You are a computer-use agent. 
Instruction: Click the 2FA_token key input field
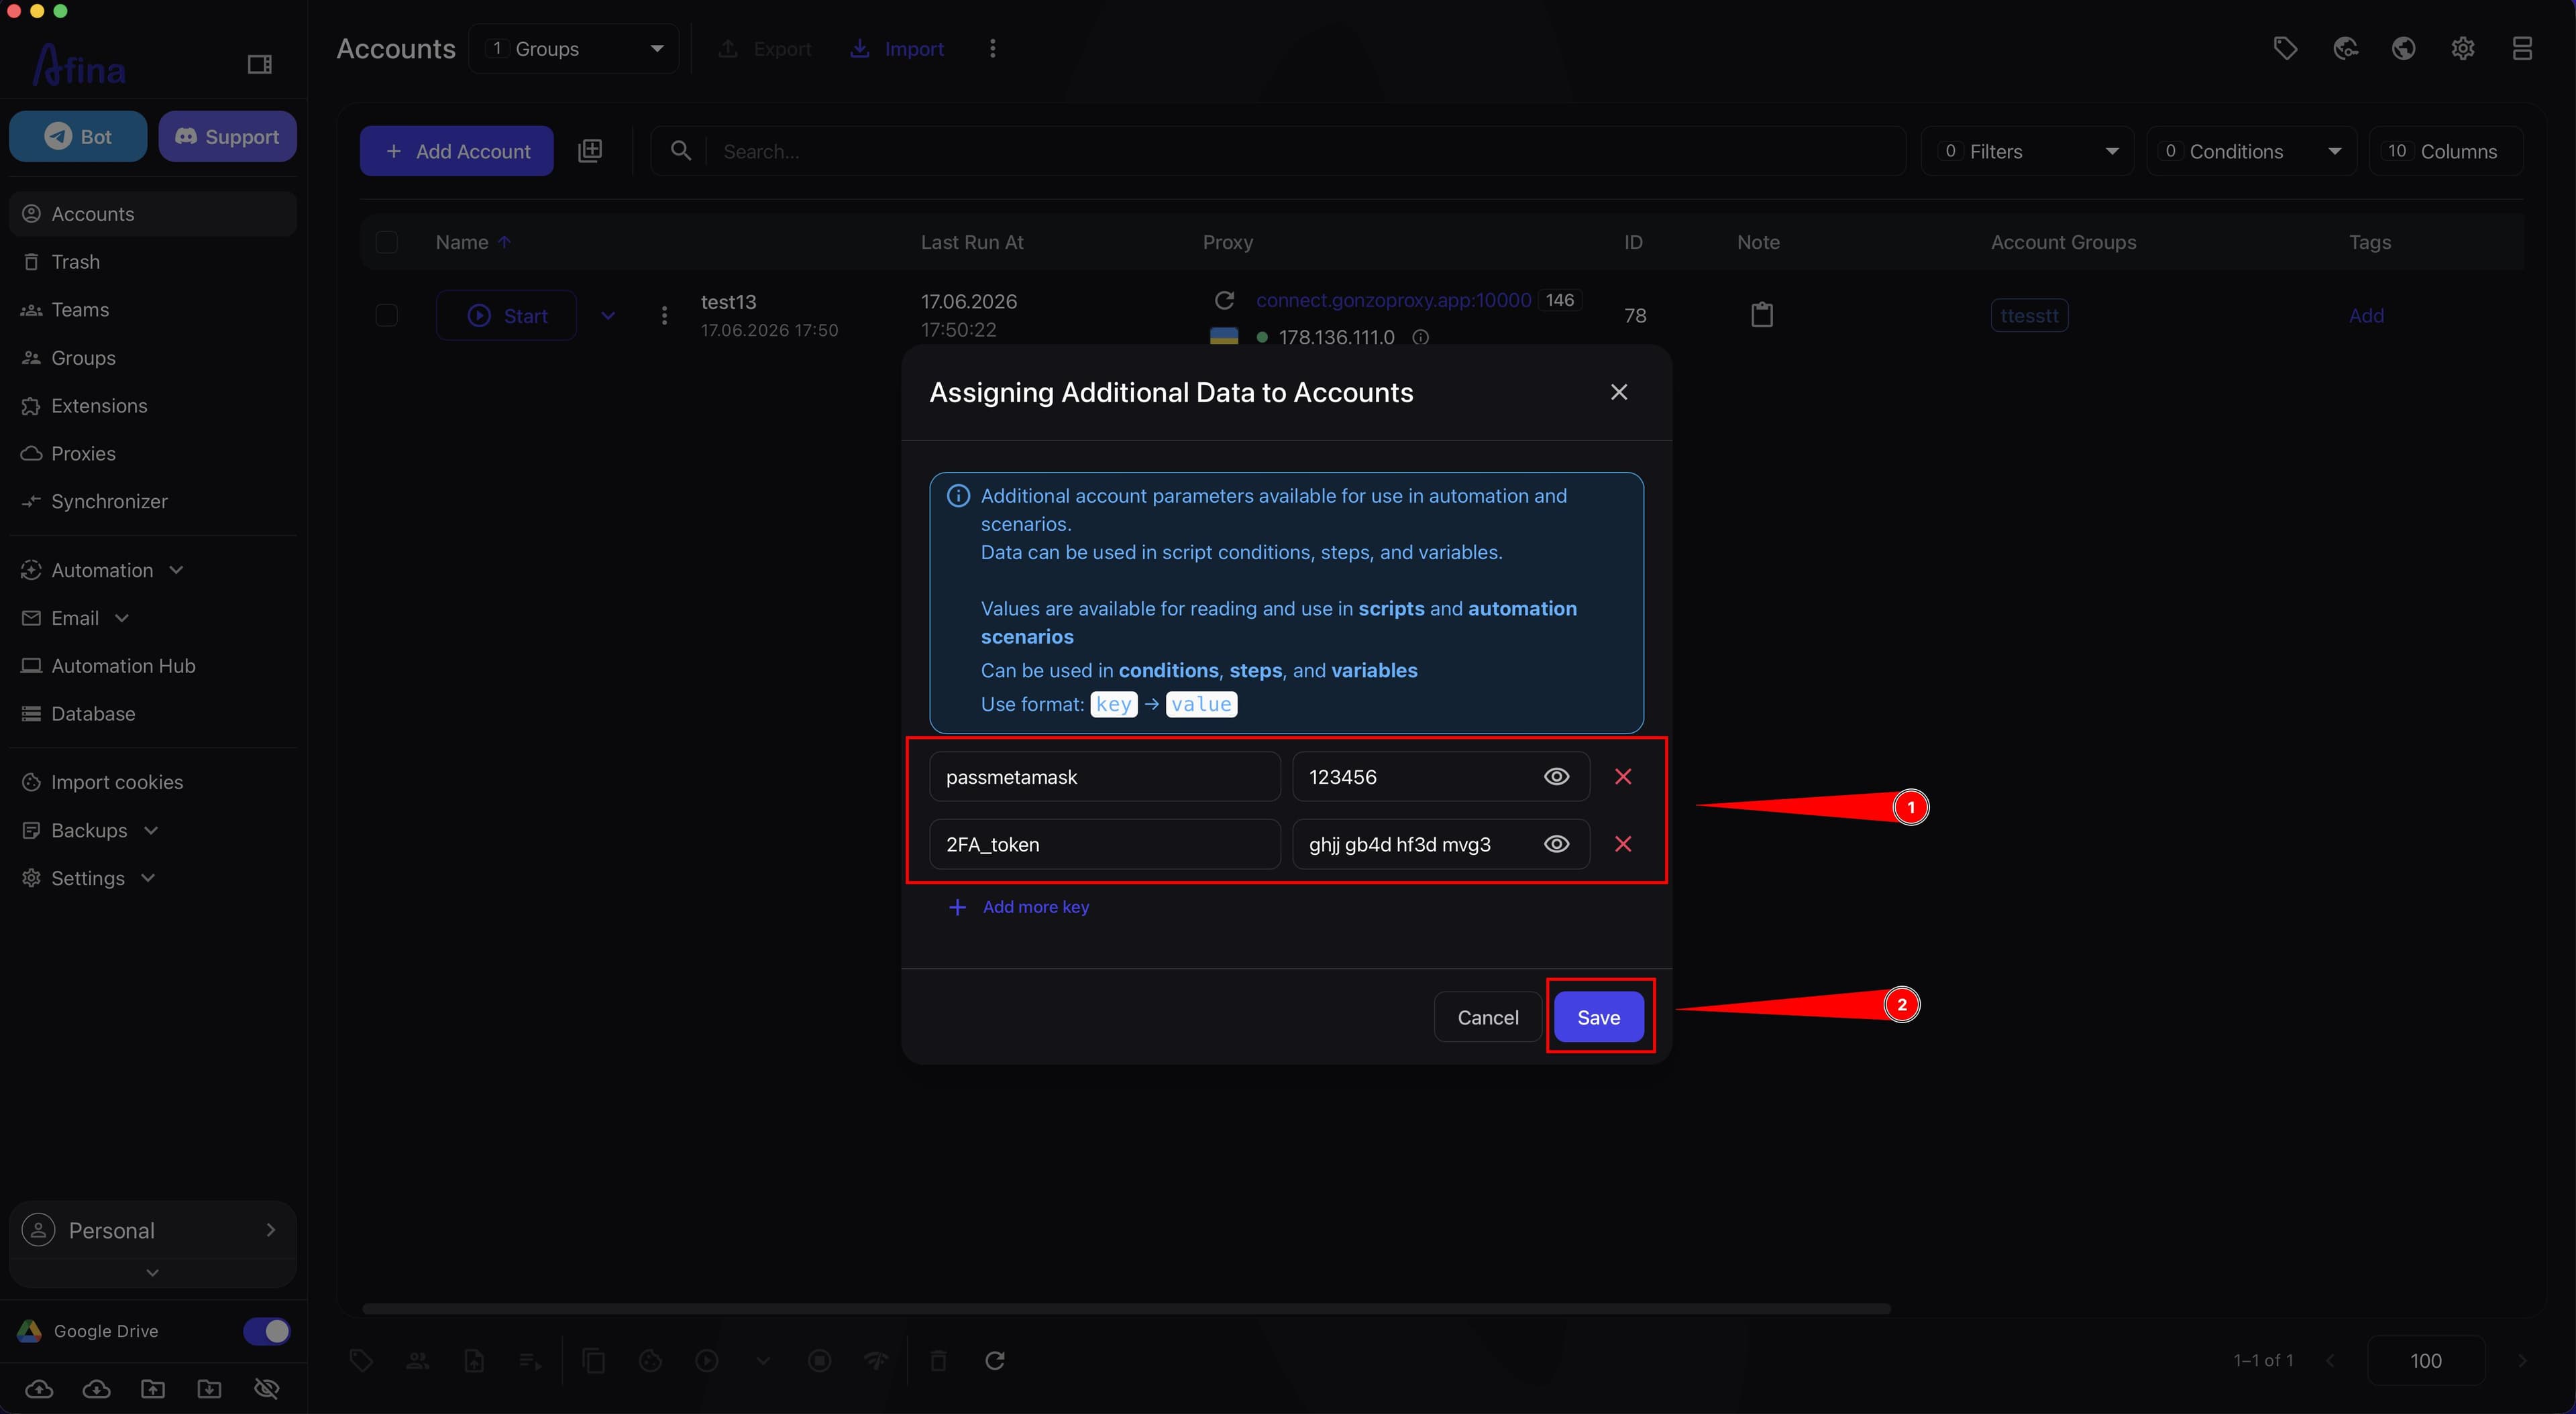click(x=1105, y=844)
